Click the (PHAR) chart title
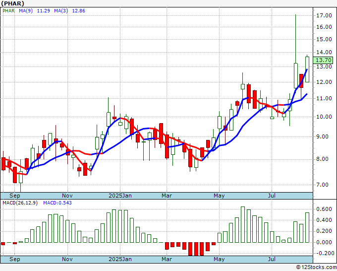The height and width of the screenshot is (271, 337). pyautogui.click(x=13, y=3)
